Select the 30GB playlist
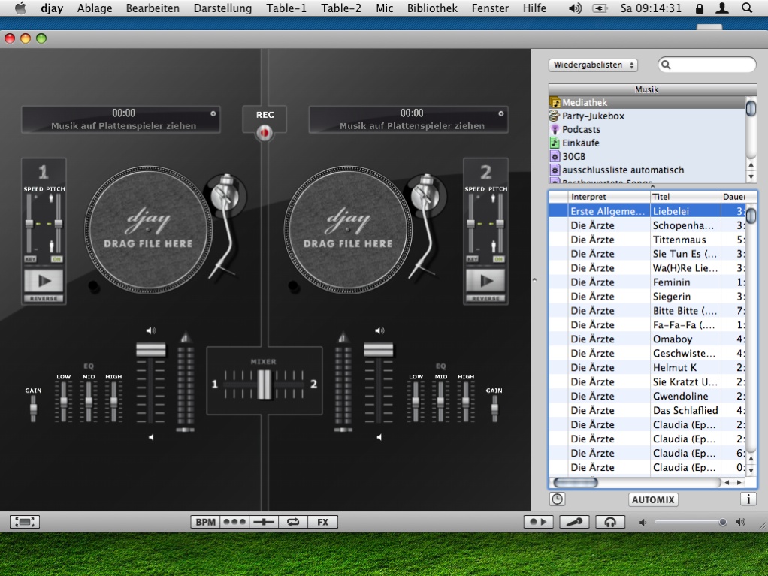Screen dimensions: 768x576 648,157
